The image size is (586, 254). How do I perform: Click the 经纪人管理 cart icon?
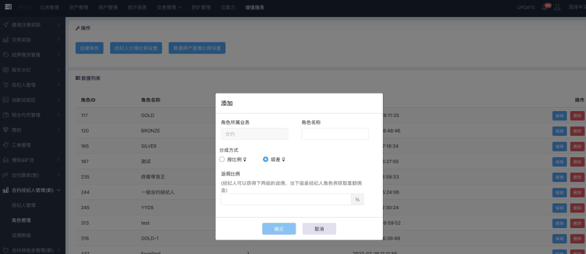6,84
